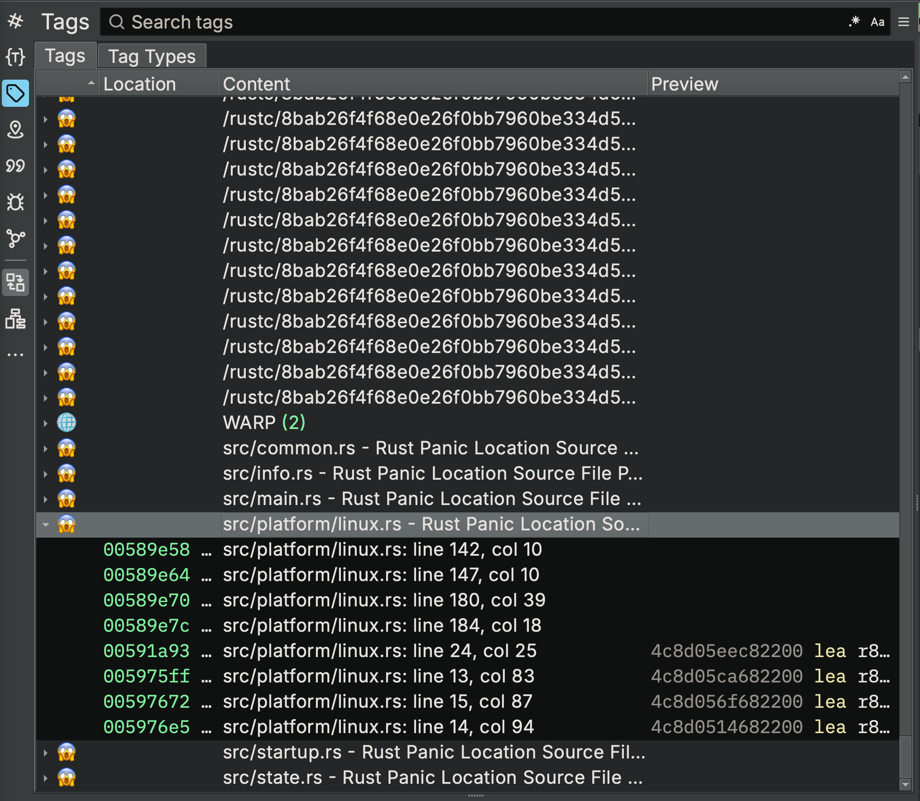Collapse the src/platform/linux.rs tag group
The height and width of the screenshot is (801, 920).
(x=46, y=525)
